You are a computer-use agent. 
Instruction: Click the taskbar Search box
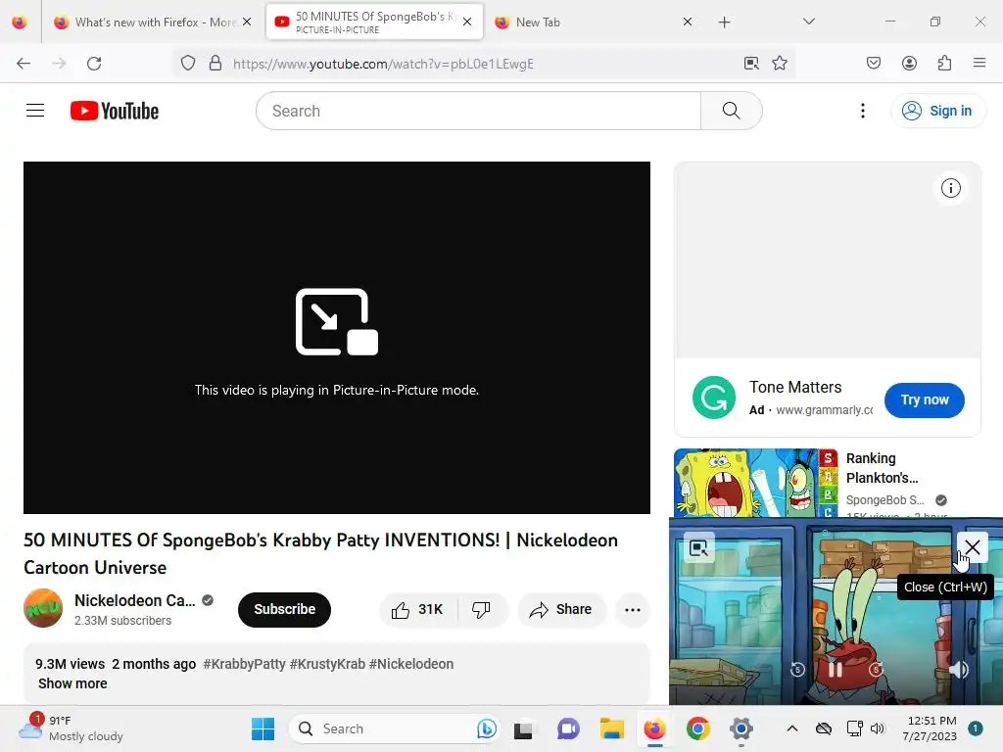[x=394, y=728]
